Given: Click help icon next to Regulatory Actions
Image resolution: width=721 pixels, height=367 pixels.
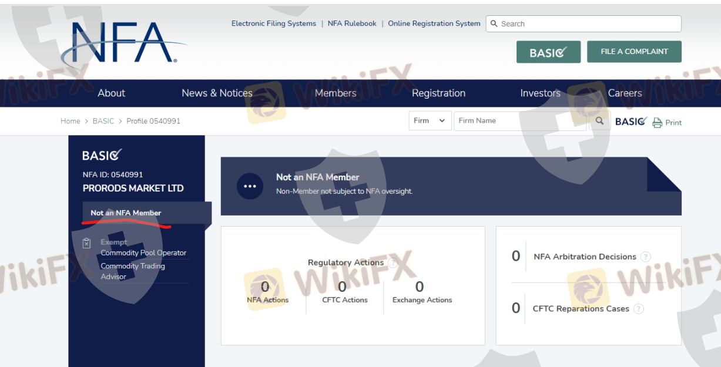Looking at the screenshot, I should point(393,262).
